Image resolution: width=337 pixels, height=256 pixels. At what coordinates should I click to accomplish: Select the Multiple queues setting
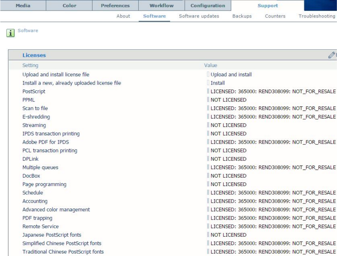tap(40, 167)
